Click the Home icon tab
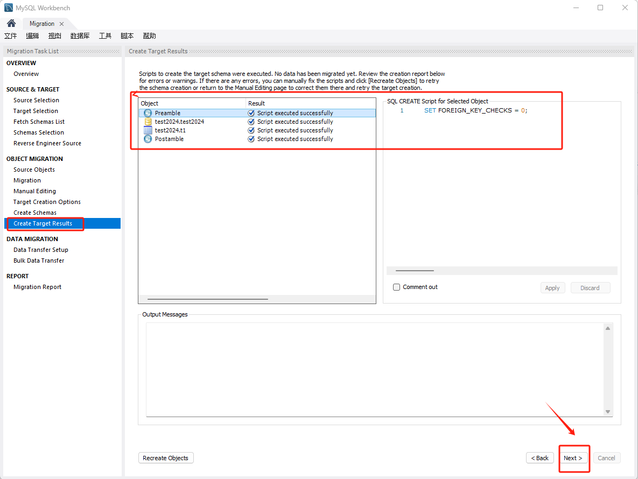This screenshot has height=479, width=638. pos(11,24)
